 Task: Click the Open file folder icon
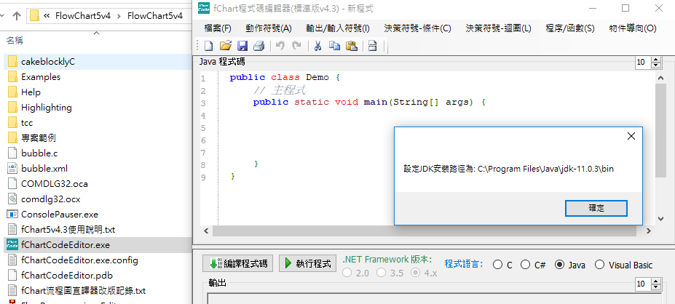[226, 47]
